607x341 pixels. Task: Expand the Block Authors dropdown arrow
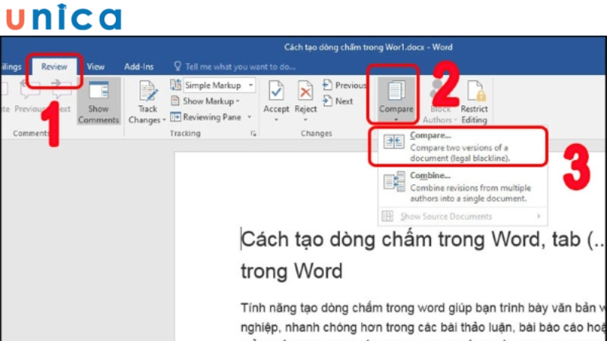(455, 120)
